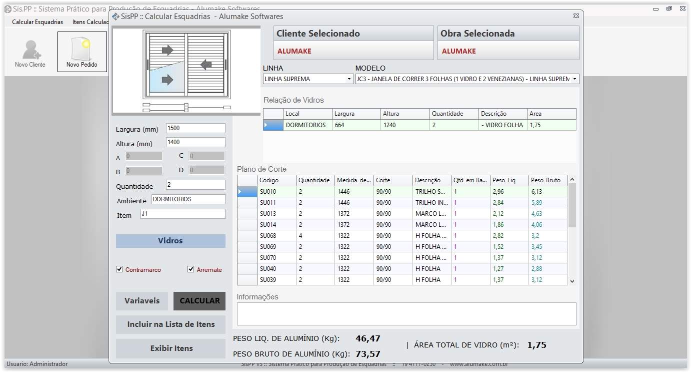This screenshot has width=691, height=372.
Task: Click the Largura (mm) input field
Action: coord(195,128)
